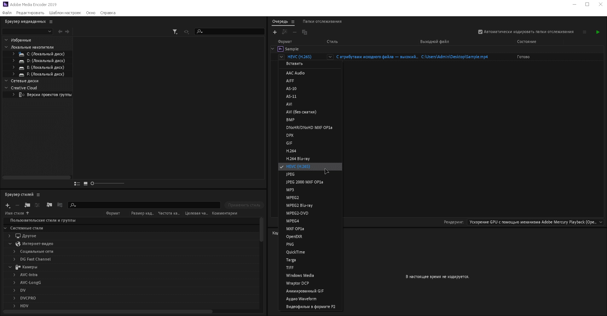The height and width of the screenshot is (316, 607).
Task: Expand the Социальные сети presets group
Action: [x=15, y=251]
